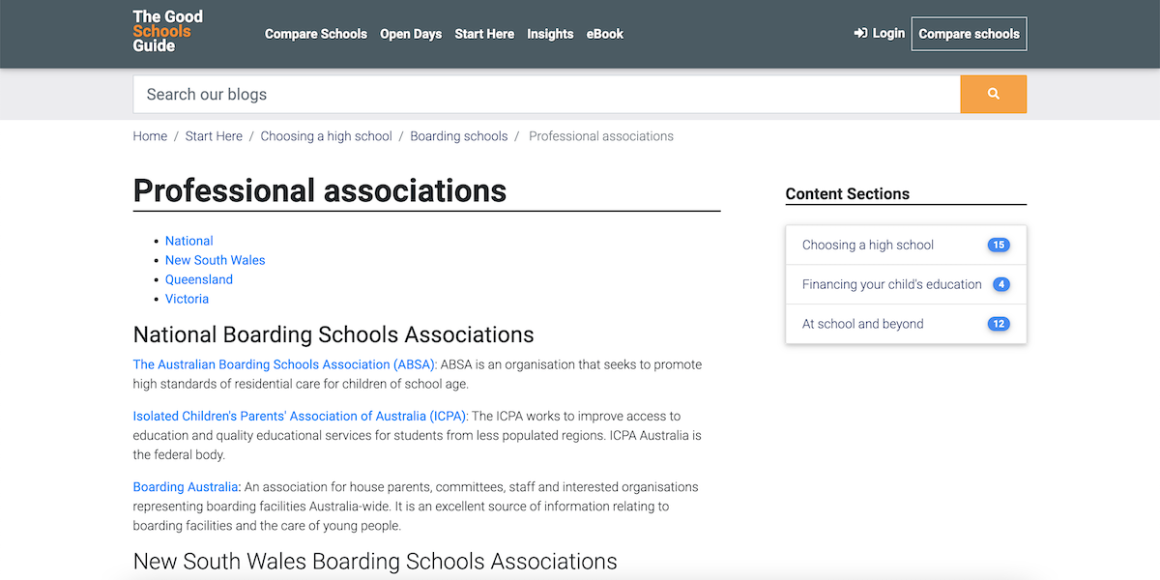Click the count badge showing 12
1160x580 pixels.
coord(998,324)
